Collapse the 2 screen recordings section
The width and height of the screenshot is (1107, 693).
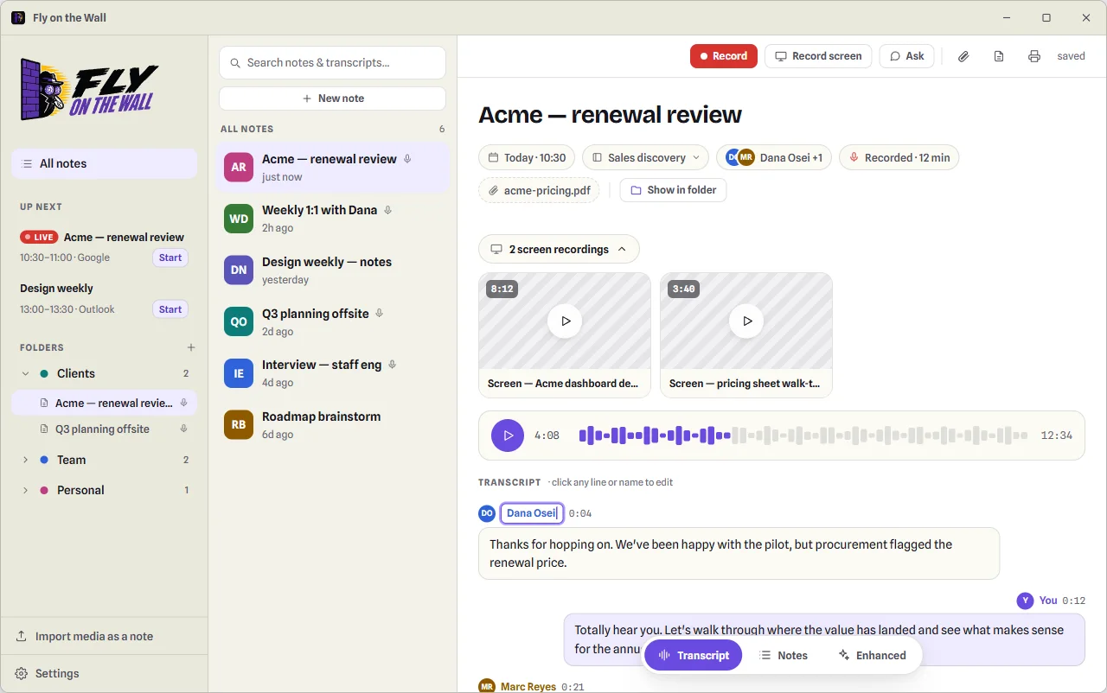[559, 249]
